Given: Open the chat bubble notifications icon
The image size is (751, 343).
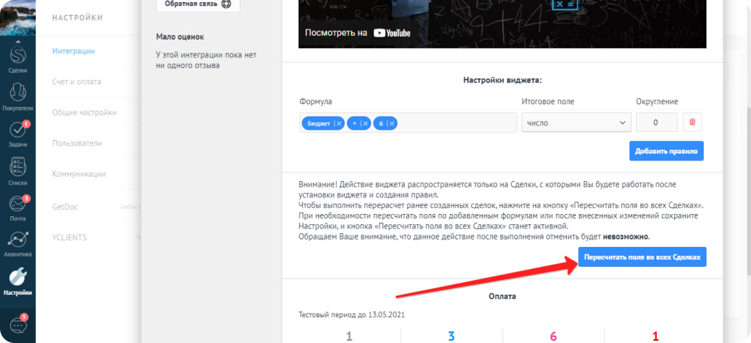Looking at the screenshot, I should click(18, 325).
